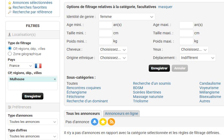Open Massage naturiste sub-category

point(148,97)
